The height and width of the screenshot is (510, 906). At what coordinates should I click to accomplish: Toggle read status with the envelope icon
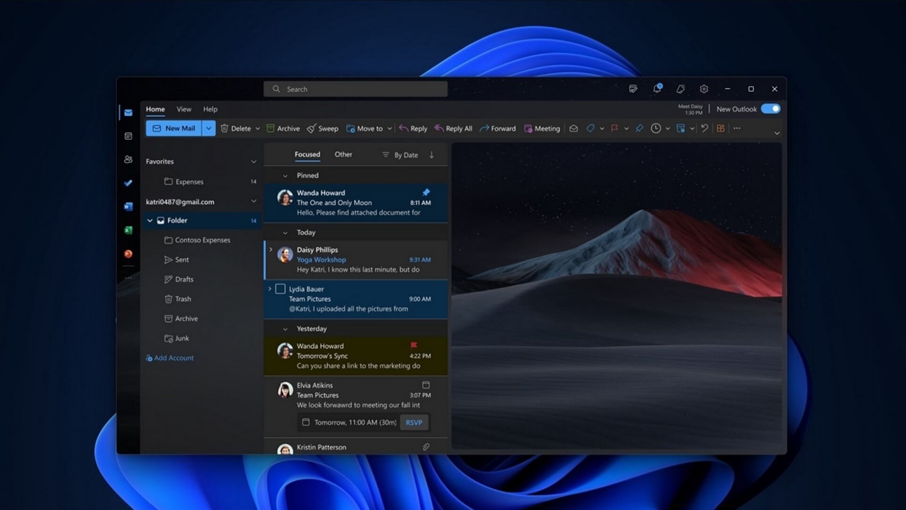pos(574,128)
